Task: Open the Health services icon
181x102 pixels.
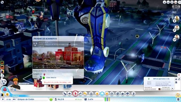Action: (107, 93)
